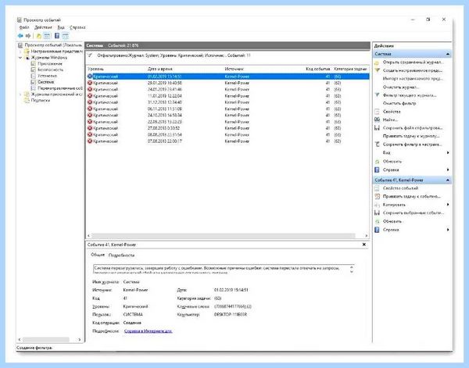Click the Найти binoculars icon
Image resolution: width=469 pixels, height=368 pixels.
tap(377, 120)
